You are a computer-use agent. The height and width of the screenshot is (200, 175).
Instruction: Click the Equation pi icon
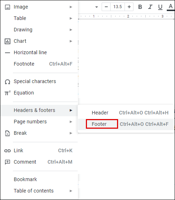8,93
